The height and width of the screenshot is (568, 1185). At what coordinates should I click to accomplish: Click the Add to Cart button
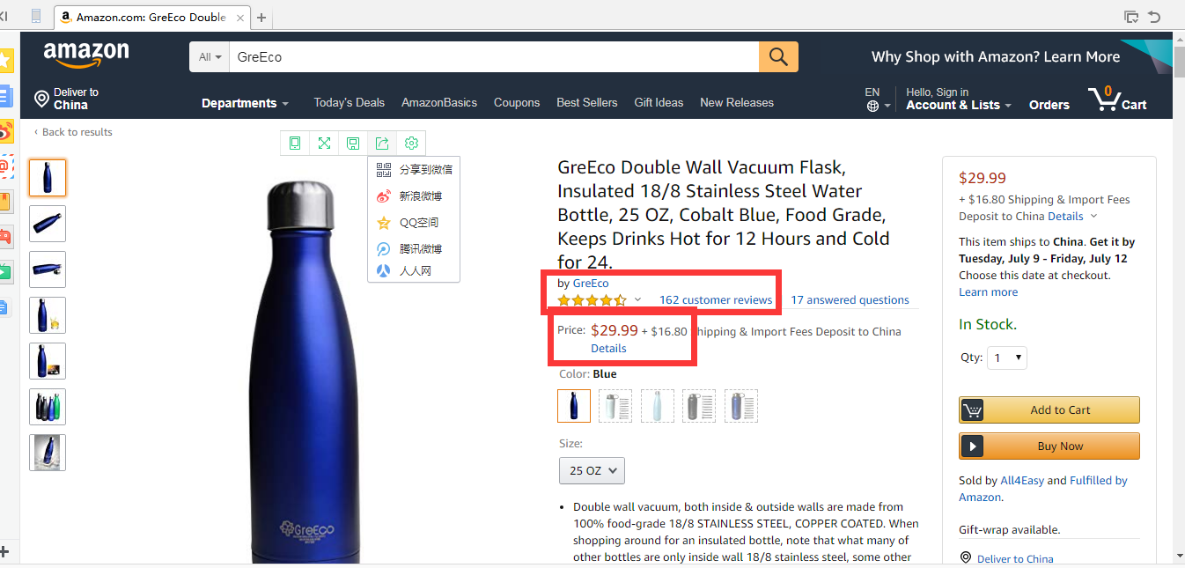[1049, 410]
